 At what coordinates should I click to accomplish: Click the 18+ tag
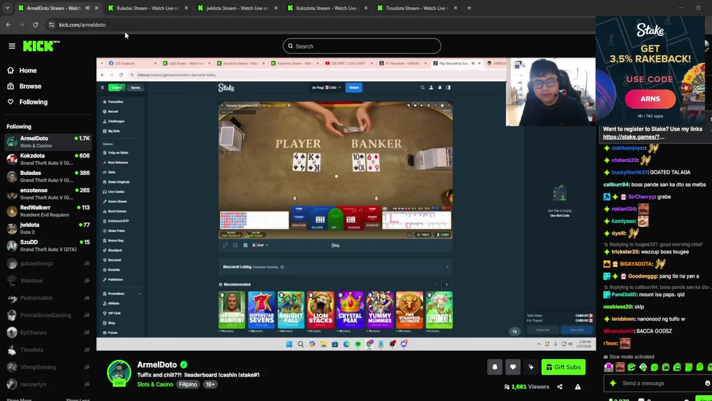[210, 384]
